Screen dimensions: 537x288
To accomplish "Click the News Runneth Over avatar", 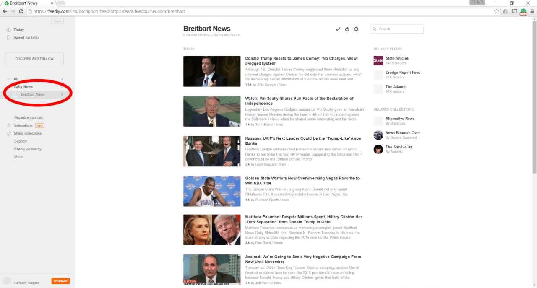I will [378, 135].
